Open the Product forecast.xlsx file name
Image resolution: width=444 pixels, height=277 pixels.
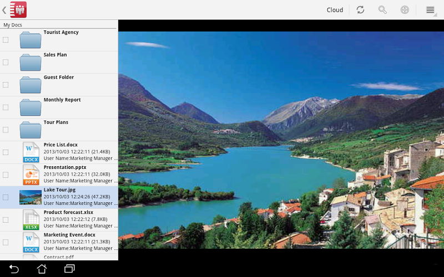[x=68, y=212]
